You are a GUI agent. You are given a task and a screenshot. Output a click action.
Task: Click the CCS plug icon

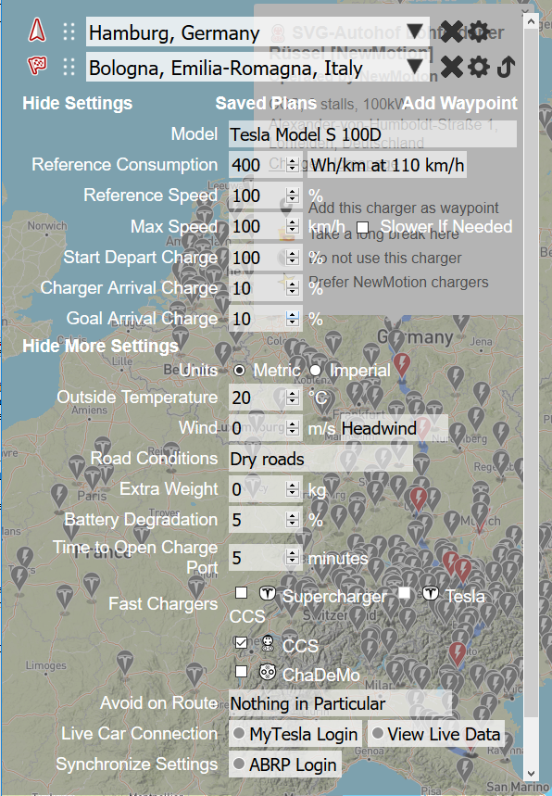pos(268,644)
